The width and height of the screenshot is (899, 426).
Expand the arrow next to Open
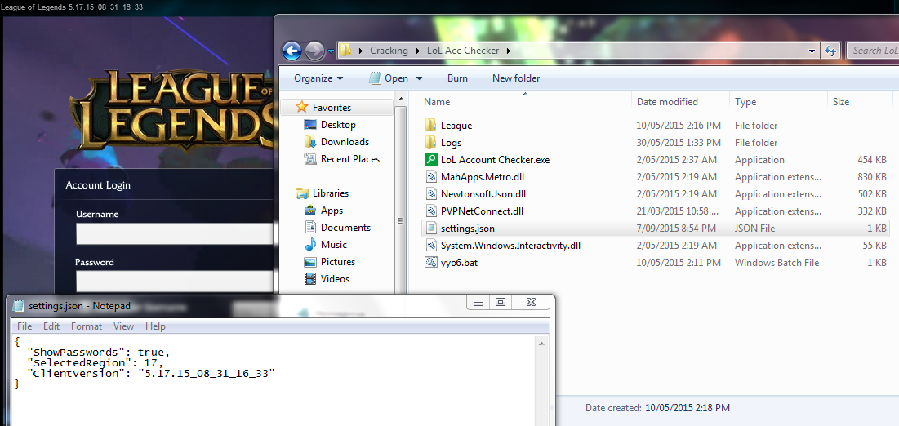[419, 78]
